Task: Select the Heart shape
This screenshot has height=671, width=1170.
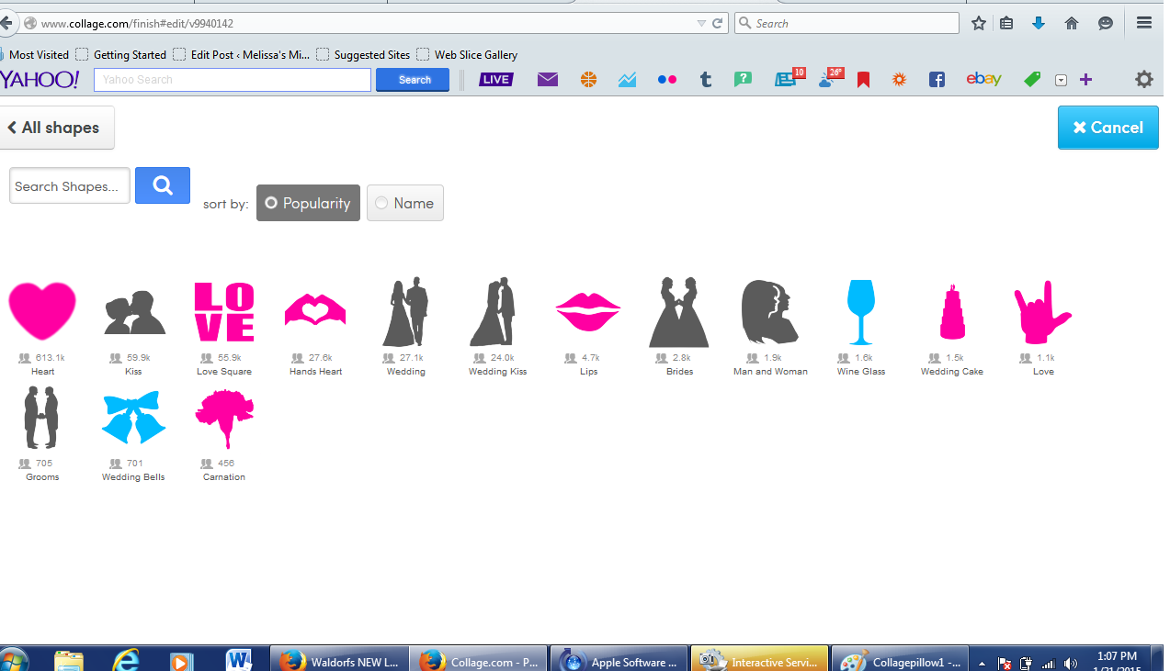Action: [42, 312]
